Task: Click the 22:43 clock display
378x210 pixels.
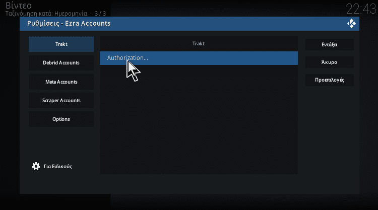Action: [x=361, y=9]
